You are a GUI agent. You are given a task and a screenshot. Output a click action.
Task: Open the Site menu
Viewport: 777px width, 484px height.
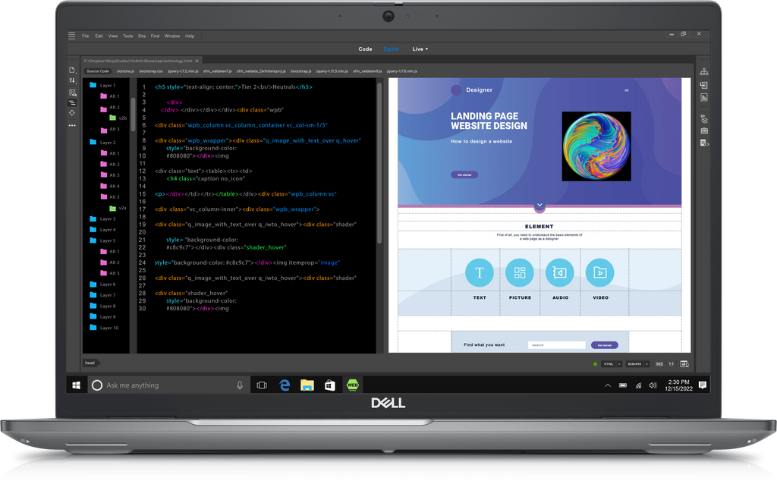[142, 36]
